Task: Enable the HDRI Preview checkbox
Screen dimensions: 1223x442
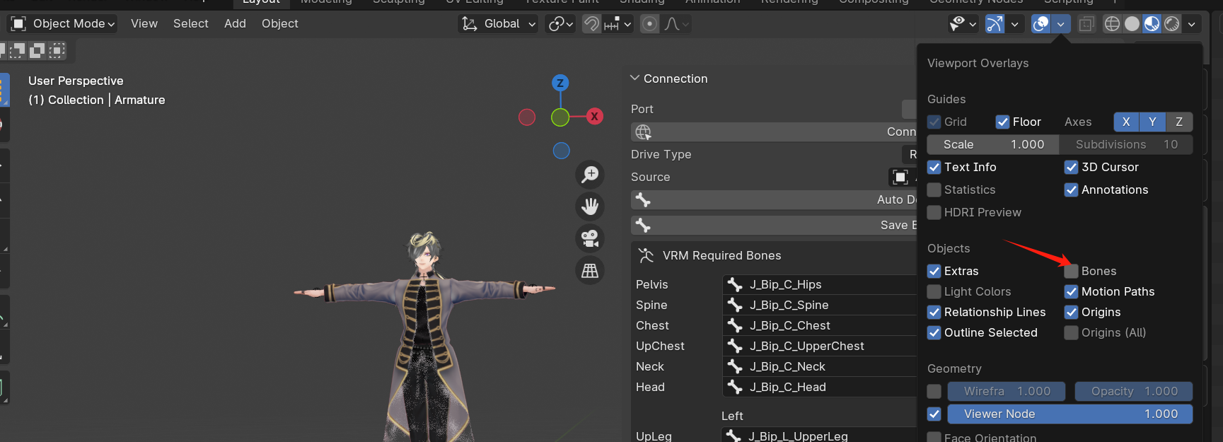Action: 934,212
